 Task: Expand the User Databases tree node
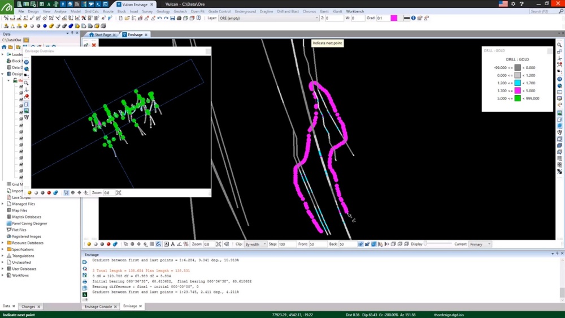3,269
